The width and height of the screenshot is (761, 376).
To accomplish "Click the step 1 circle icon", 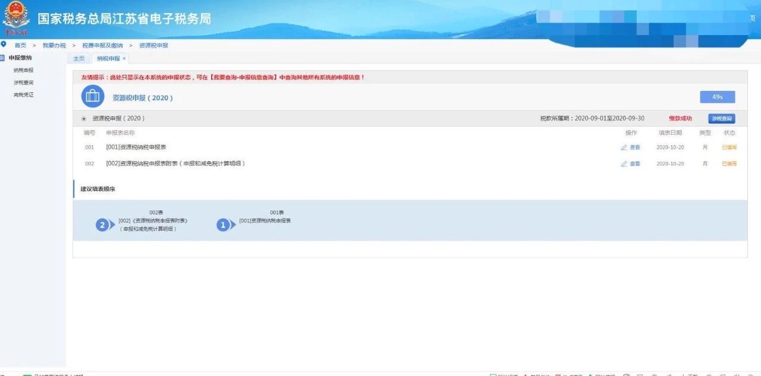I will [x=224, y=225].
